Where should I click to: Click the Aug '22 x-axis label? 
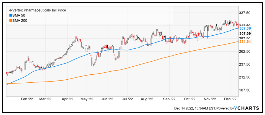(x=147, y=99)
